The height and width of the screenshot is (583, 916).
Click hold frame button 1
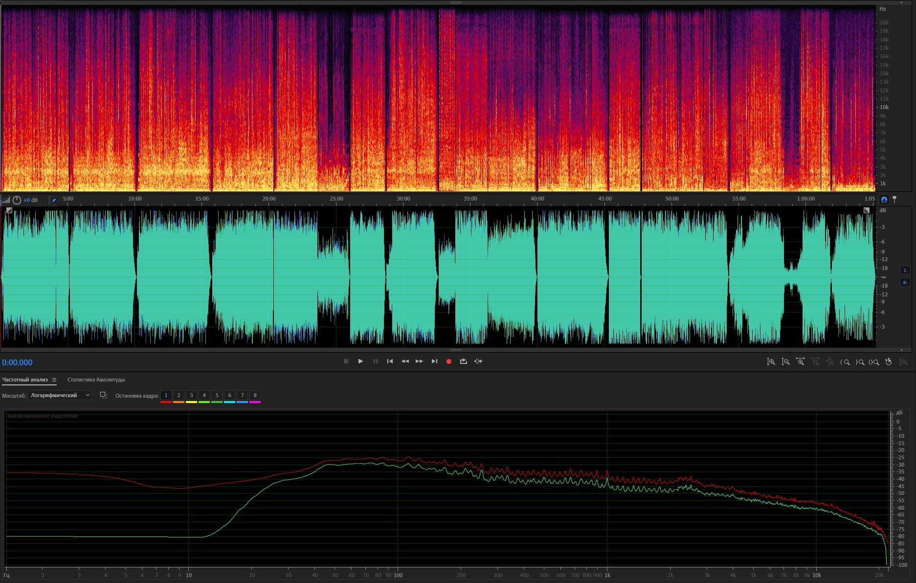(x=166, y=395)
